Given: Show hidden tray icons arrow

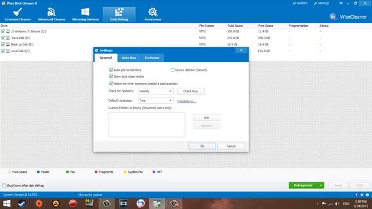Looking at the screenshot, I should (317, 204).
